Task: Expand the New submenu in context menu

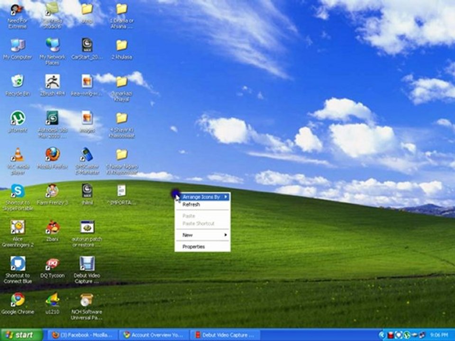Action: click(202, 235)
